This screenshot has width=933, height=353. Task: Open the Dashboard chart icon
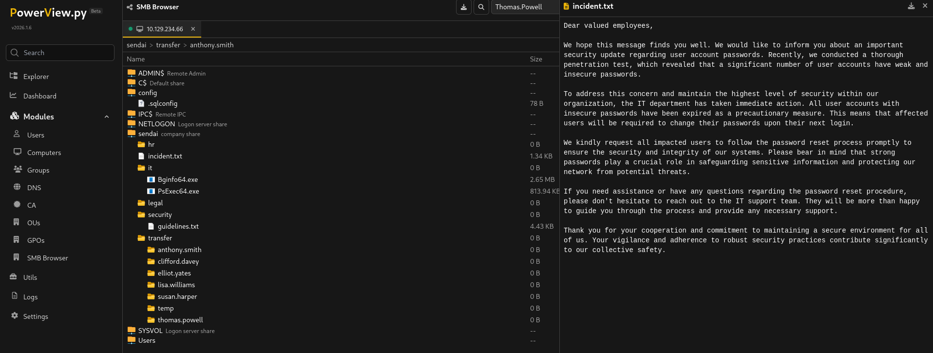click(x=14, y=96)
